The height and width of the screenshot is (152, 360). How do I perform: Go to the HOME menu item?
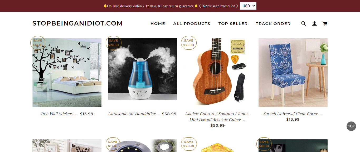click(158, 24)
